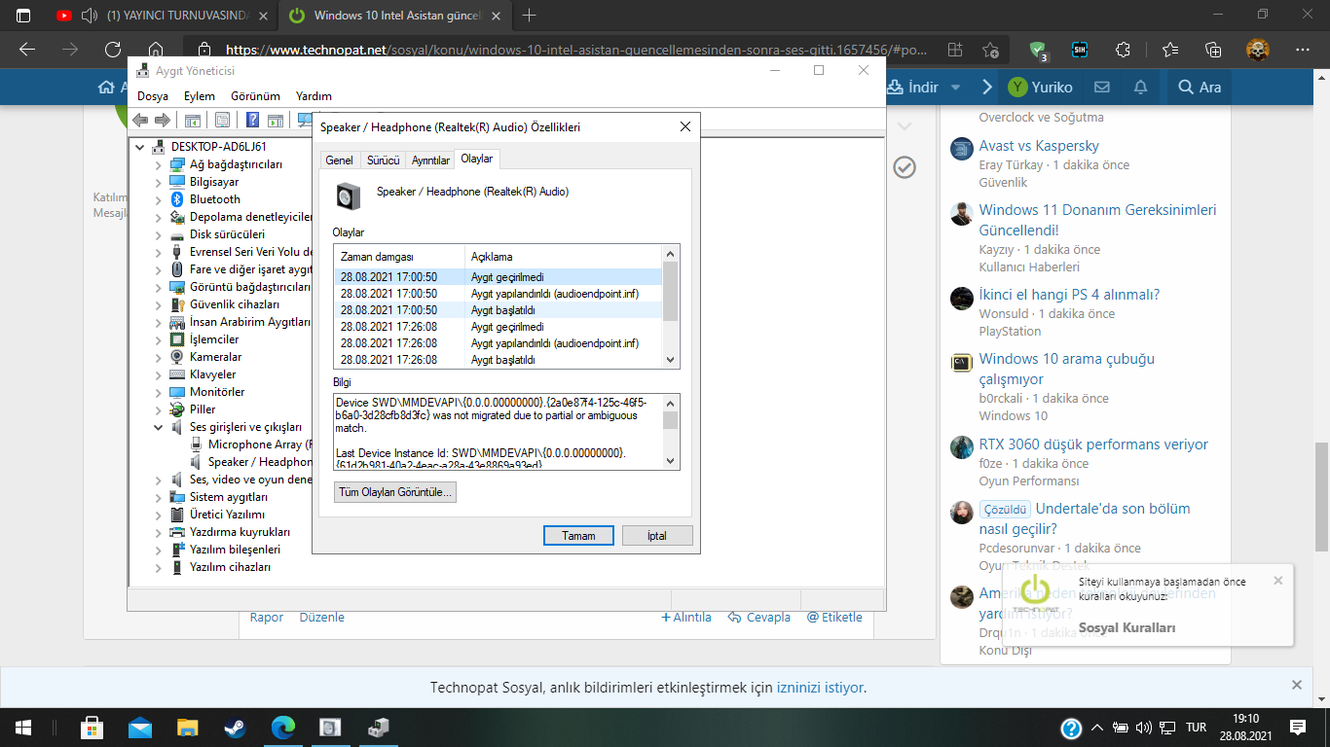
Task: Click the Bilgi box scrollbar
Action: [670, 432]
